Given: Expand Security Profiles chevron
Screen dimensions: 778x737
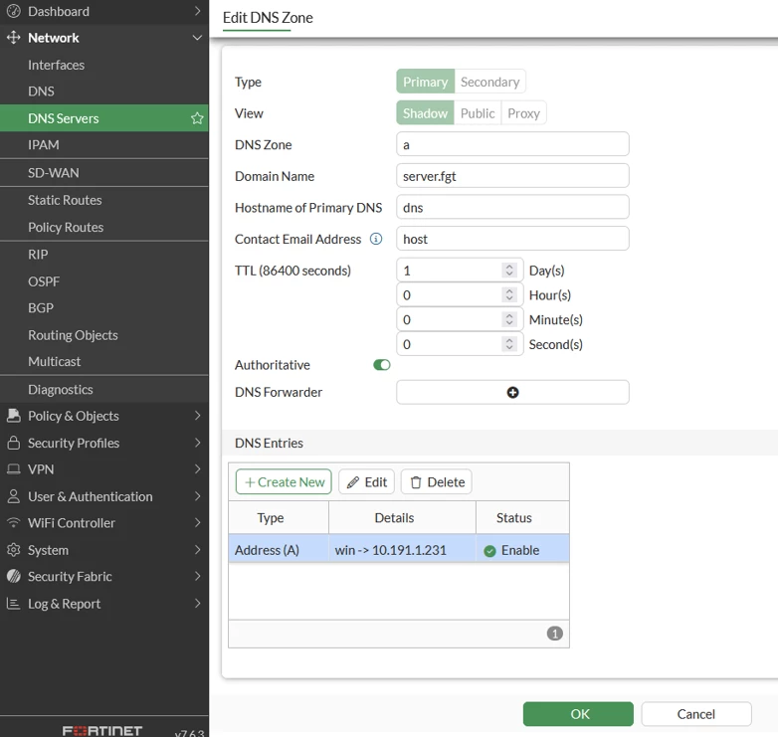Looking at the screenshot, I should tap(197, 443).
